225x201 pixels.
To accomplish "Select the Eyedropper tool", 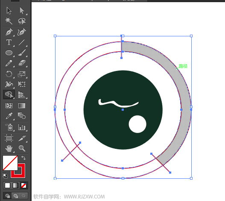I will 9,116.
